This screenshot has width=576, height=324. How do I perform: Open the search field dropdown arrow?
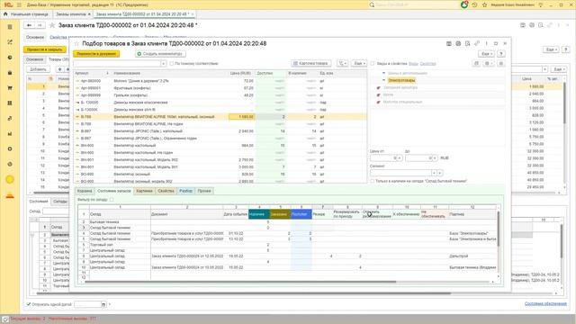coord(164,64)
